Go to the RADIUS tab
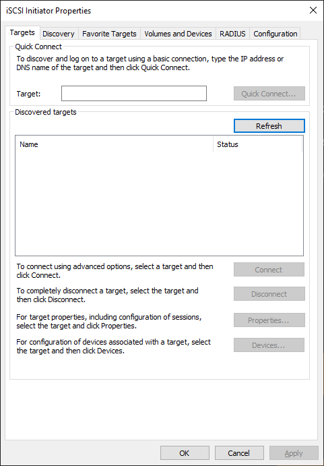This screenshot has width=324, height=466. (232, 34)
